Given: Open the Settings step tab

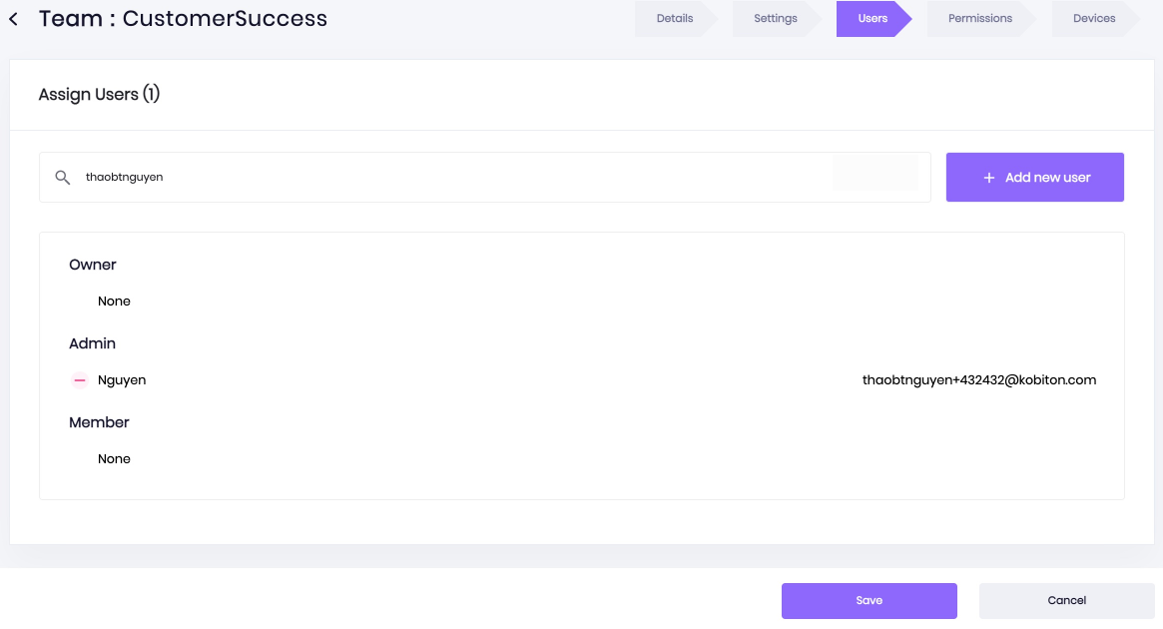Looking at the screenshot, I should (776, 19).
